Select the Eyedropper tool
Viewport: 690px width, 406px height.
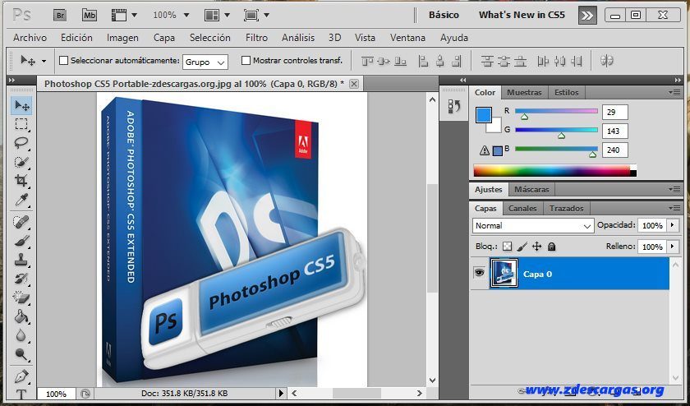(21, 200)
